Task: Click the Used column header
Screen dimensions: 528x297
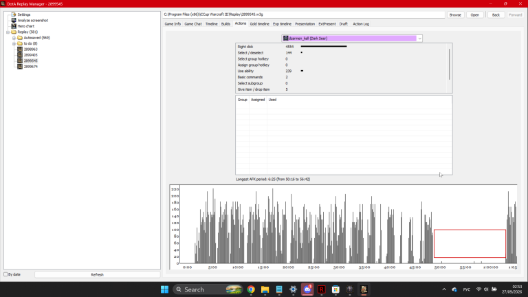Action: click(x=272, y=100)
